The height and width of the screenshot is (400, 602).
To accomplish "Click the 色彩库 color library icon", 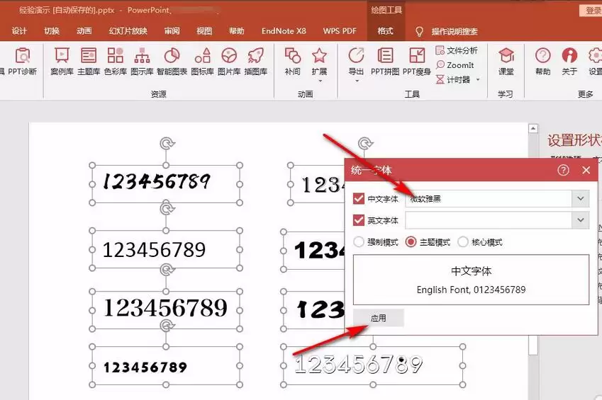I will (x=115, y=61).
